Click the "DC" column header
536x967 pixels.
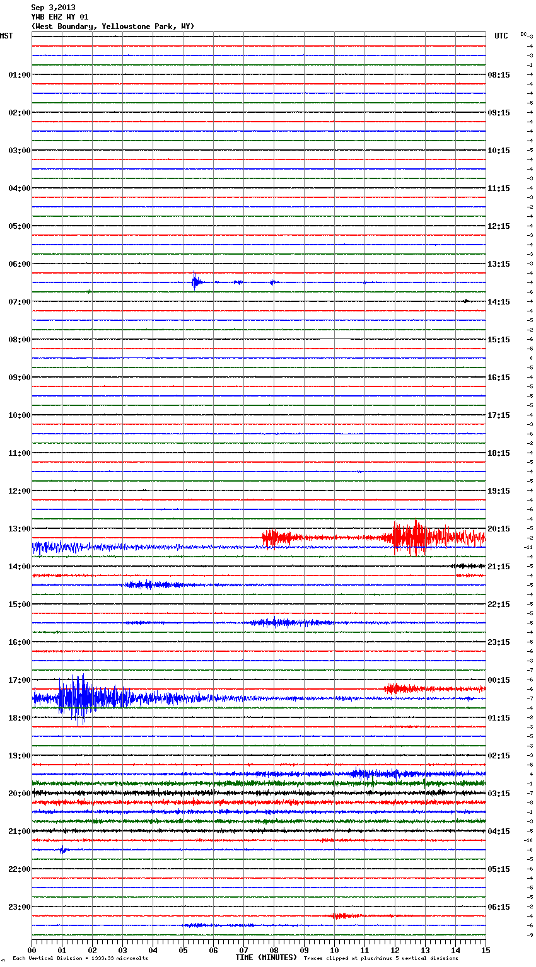(x=523, y=34)
